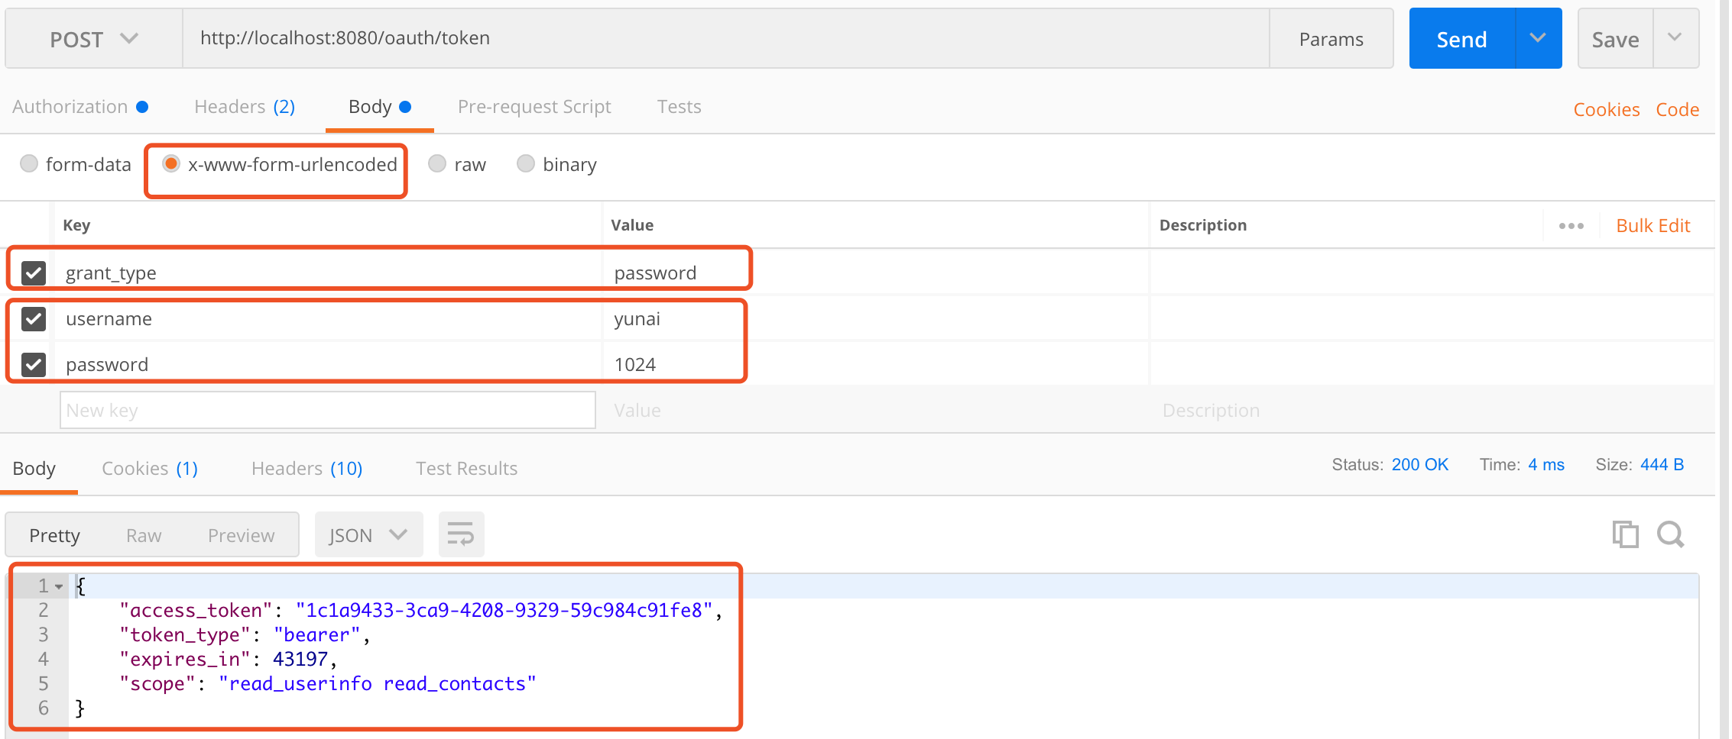Screen dimensions: 1732x739
Task: Open the POST method dropdown
Action: click(x=93, y=39)
